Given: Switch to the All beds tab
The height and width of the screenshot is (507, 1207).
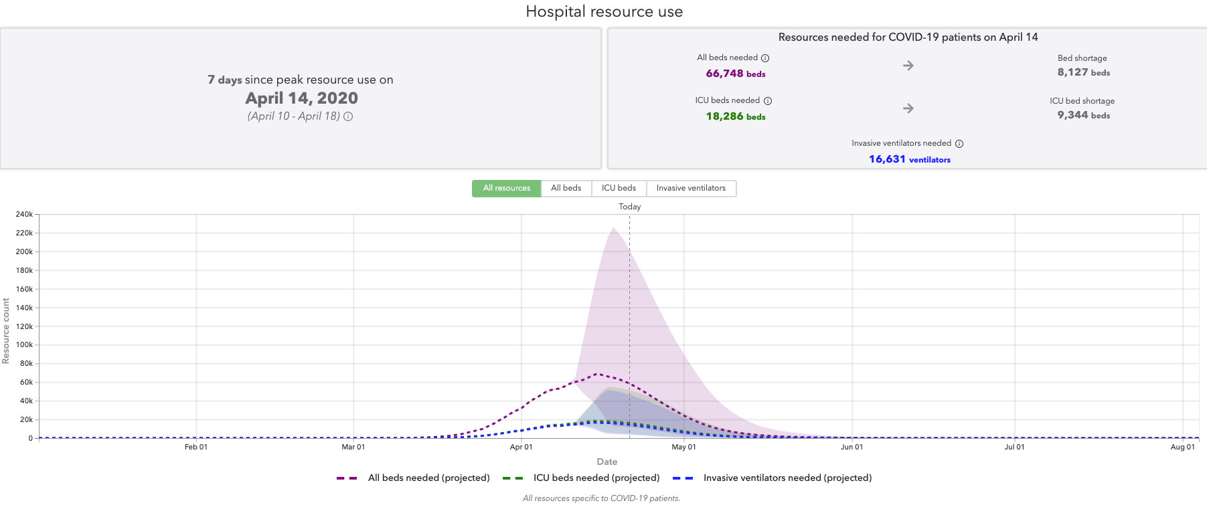Looking at the screenshot, I should click(566, 189).
